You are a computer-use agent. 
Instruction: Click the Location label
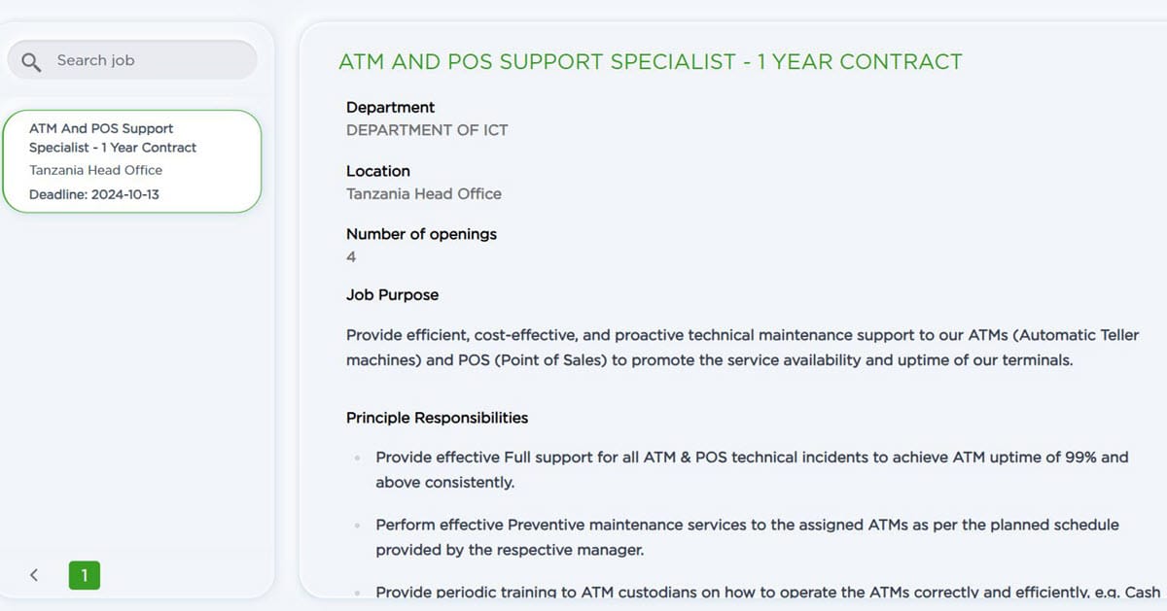[x=378, y=171]
